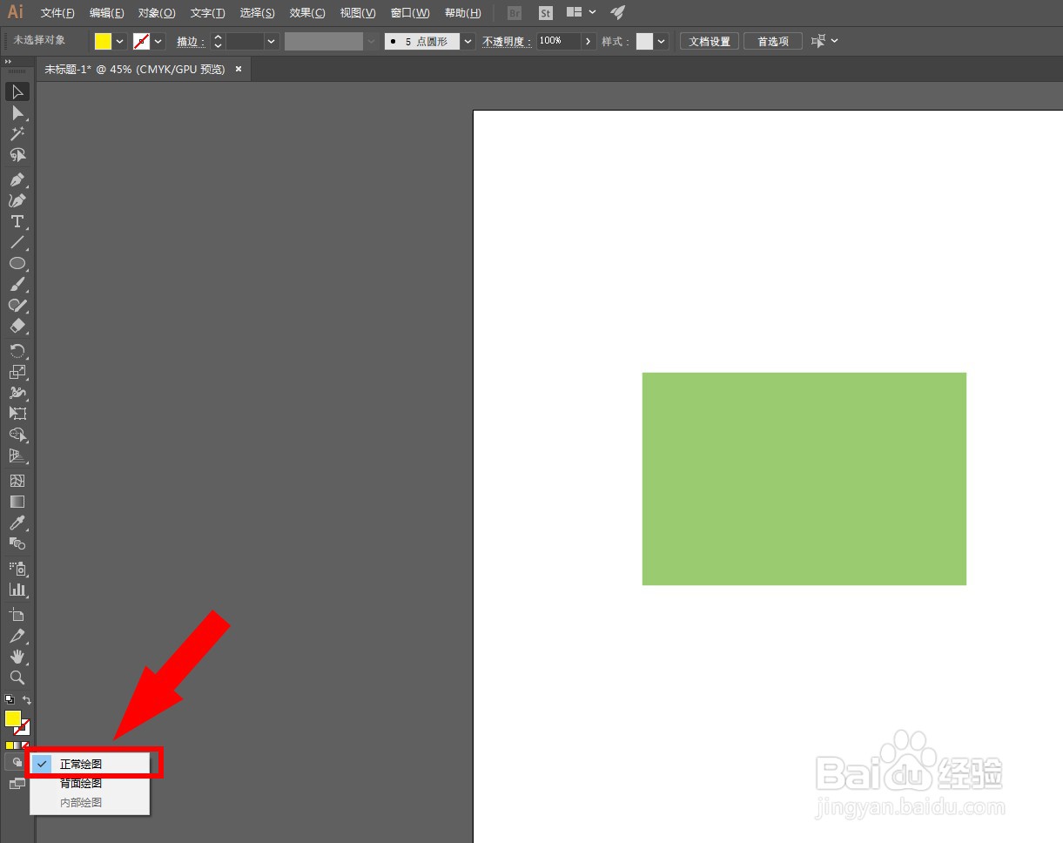Open the 5 点圆形 brush definition dropdown
Viewport: 1063px width, 843px height.
pos(468,41)
